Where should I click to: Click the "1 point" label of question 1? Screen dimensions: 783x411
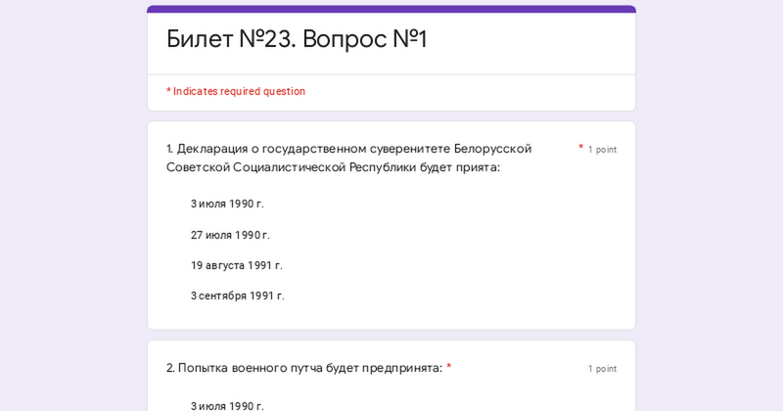point(602,150)
